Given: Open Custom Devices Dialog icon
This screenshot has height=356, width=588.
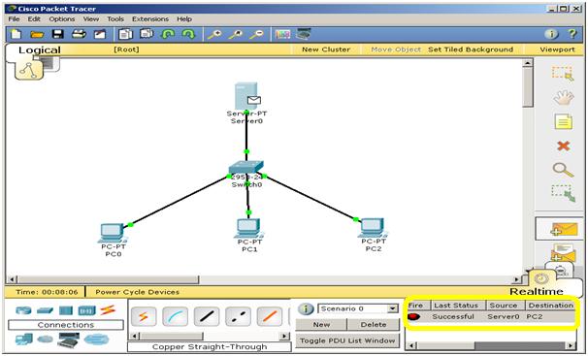Looking at the screenshot, I should coord(304,34).
